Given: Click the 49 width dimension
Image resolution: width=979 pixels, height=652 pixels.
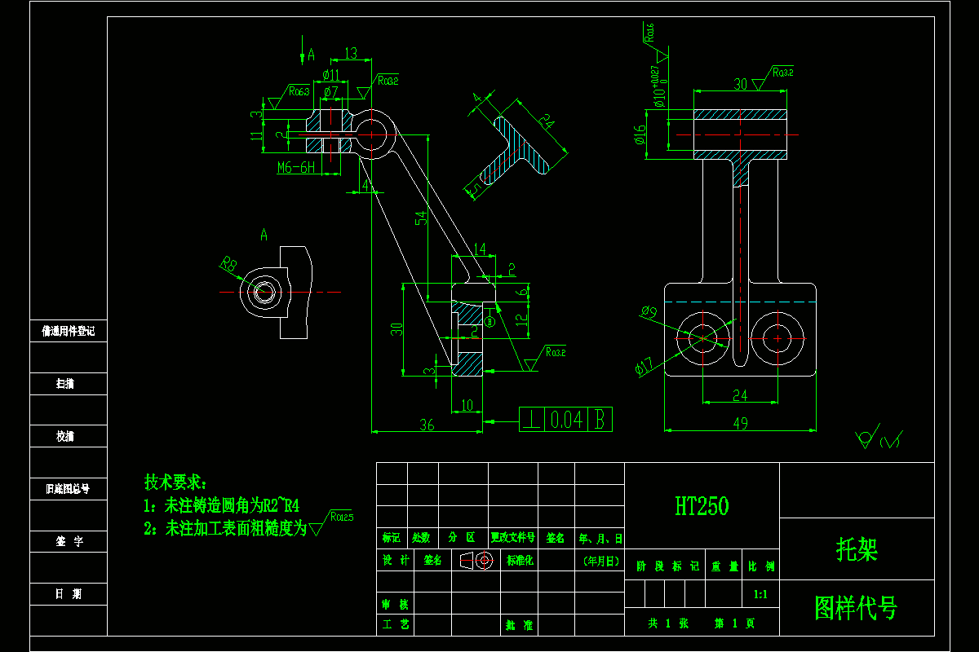Looking at the screenshot, I should point(740,424).
